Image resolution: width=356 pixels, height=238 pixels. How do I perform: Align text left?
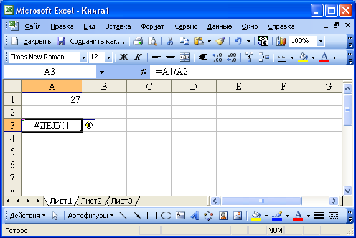click(156, 57)
